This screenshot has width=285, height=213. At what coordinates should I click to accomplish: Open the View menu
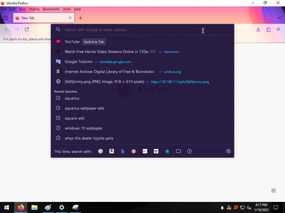pos(22,9)
